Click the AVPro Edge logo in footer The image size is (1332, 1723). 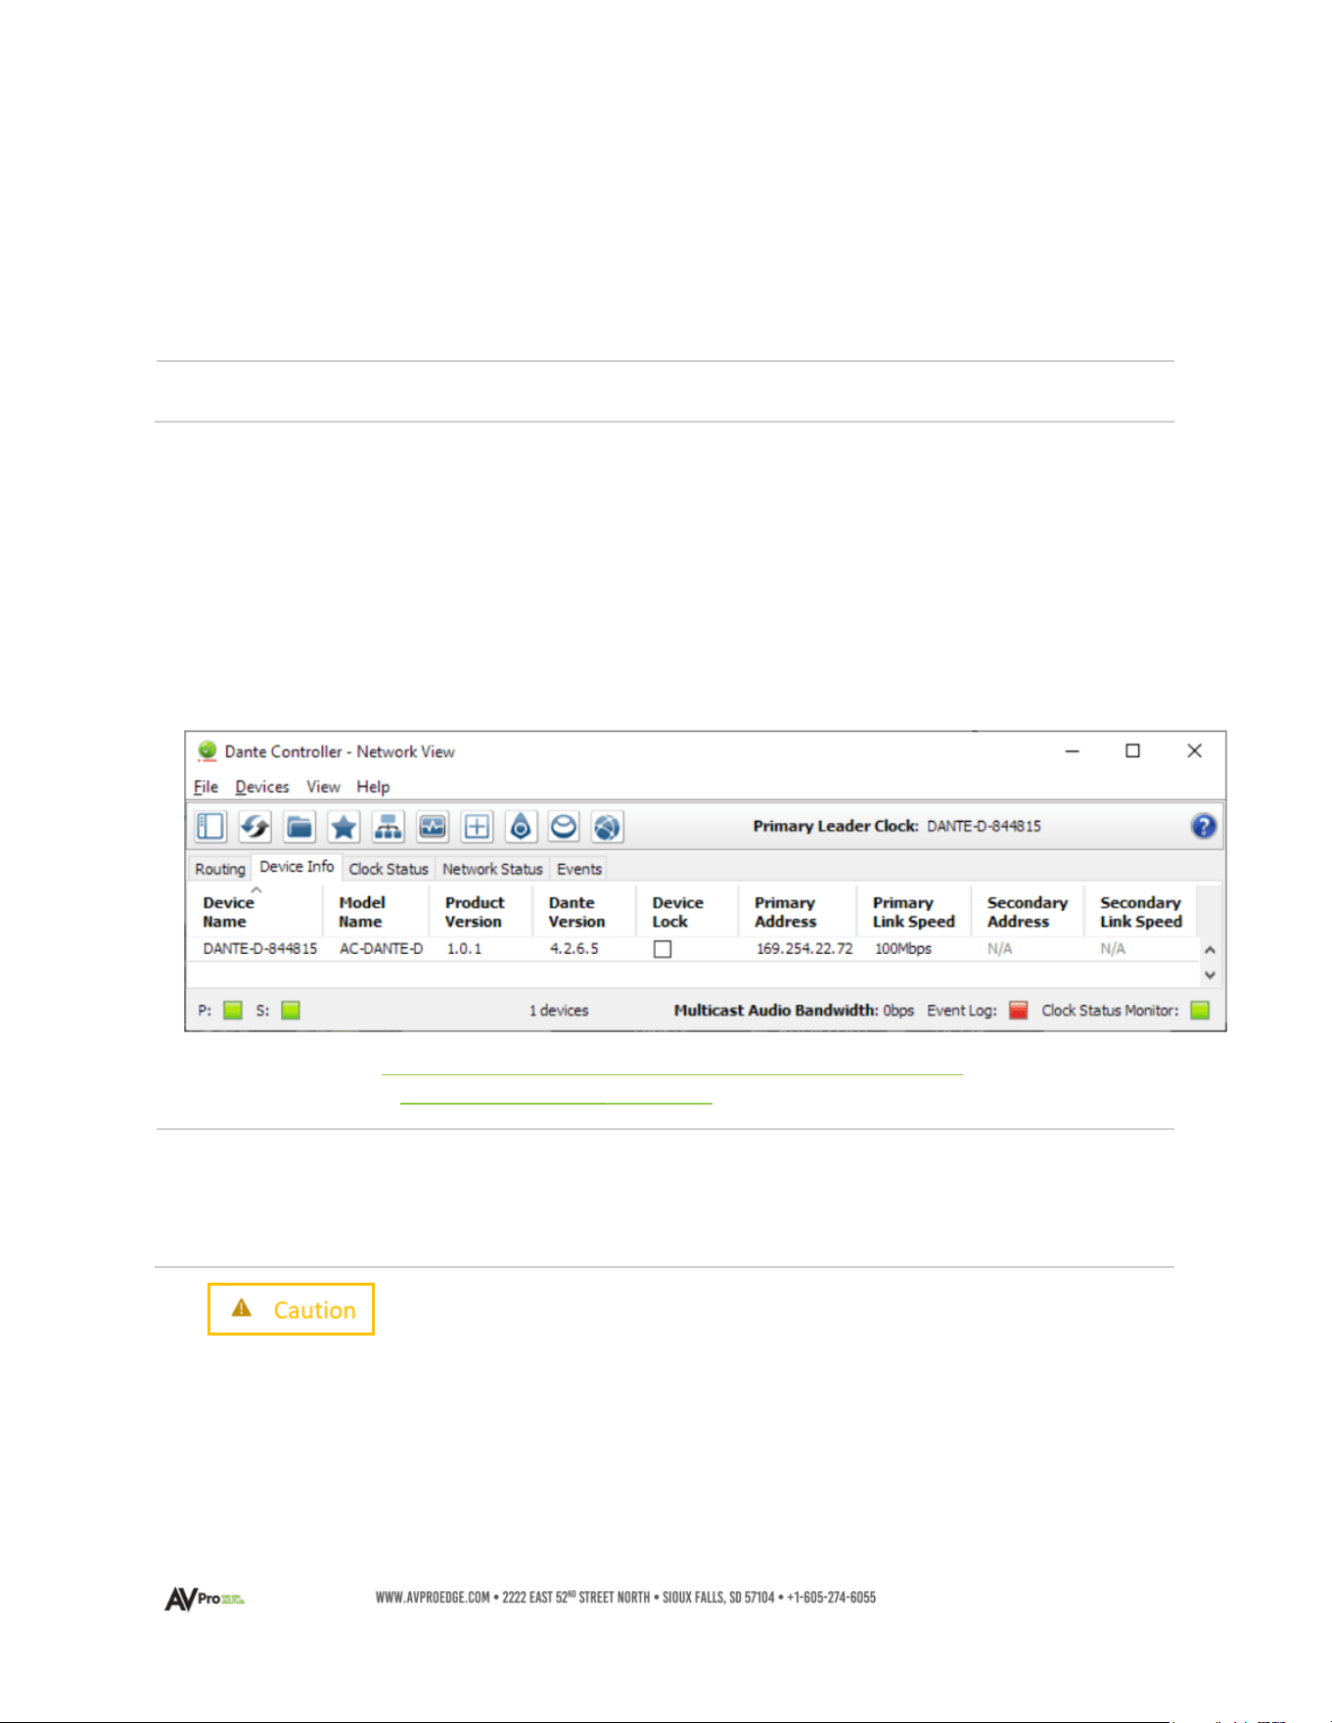(205, 1599)
